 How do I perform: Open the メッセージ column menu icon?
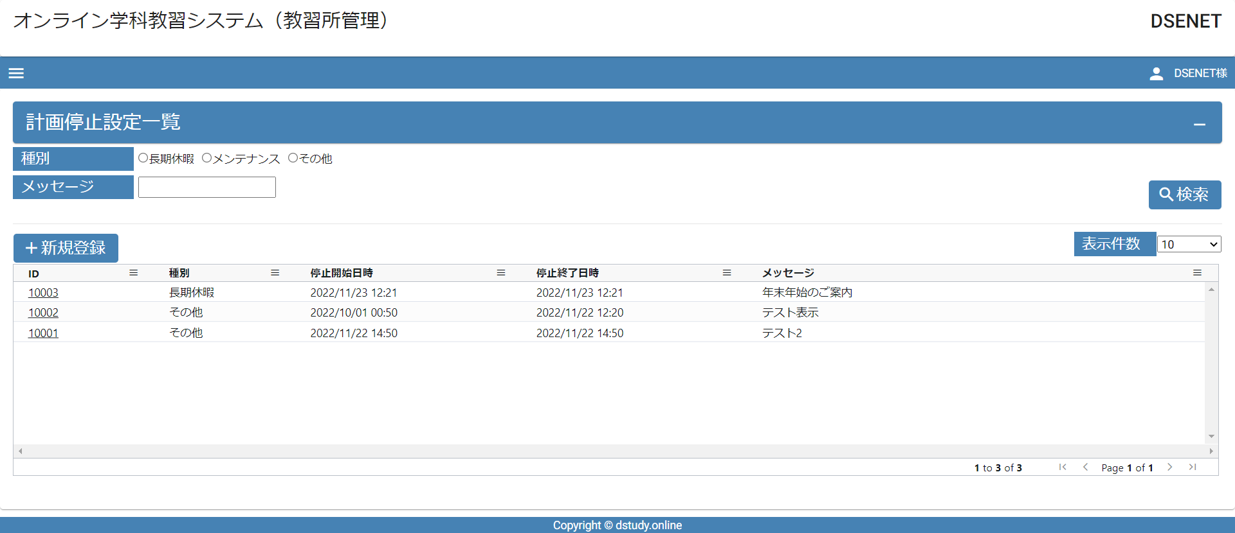1197,273
